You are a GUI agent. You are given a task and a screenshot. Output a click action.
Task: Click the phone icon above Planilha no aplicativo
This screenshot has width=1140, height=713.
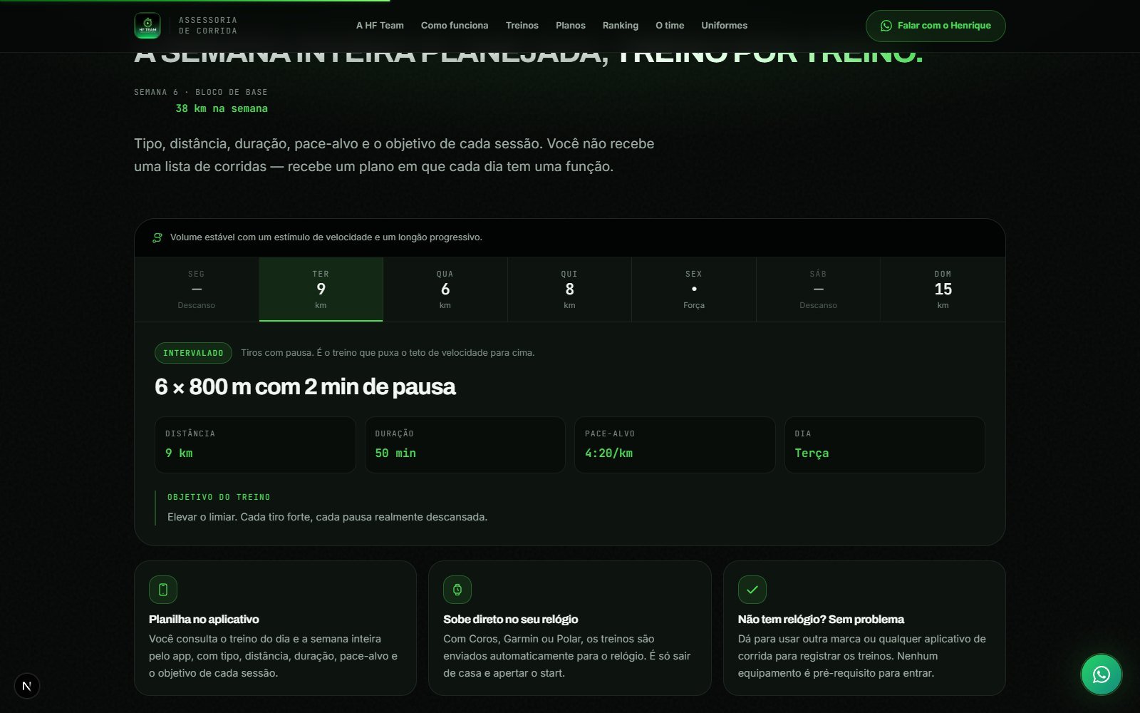tap(163, 590)
